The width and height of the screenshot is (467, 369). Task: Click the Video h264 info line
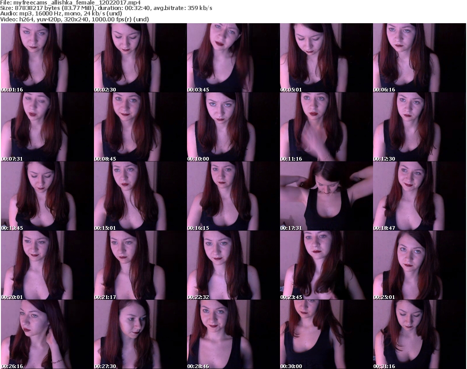74,19
